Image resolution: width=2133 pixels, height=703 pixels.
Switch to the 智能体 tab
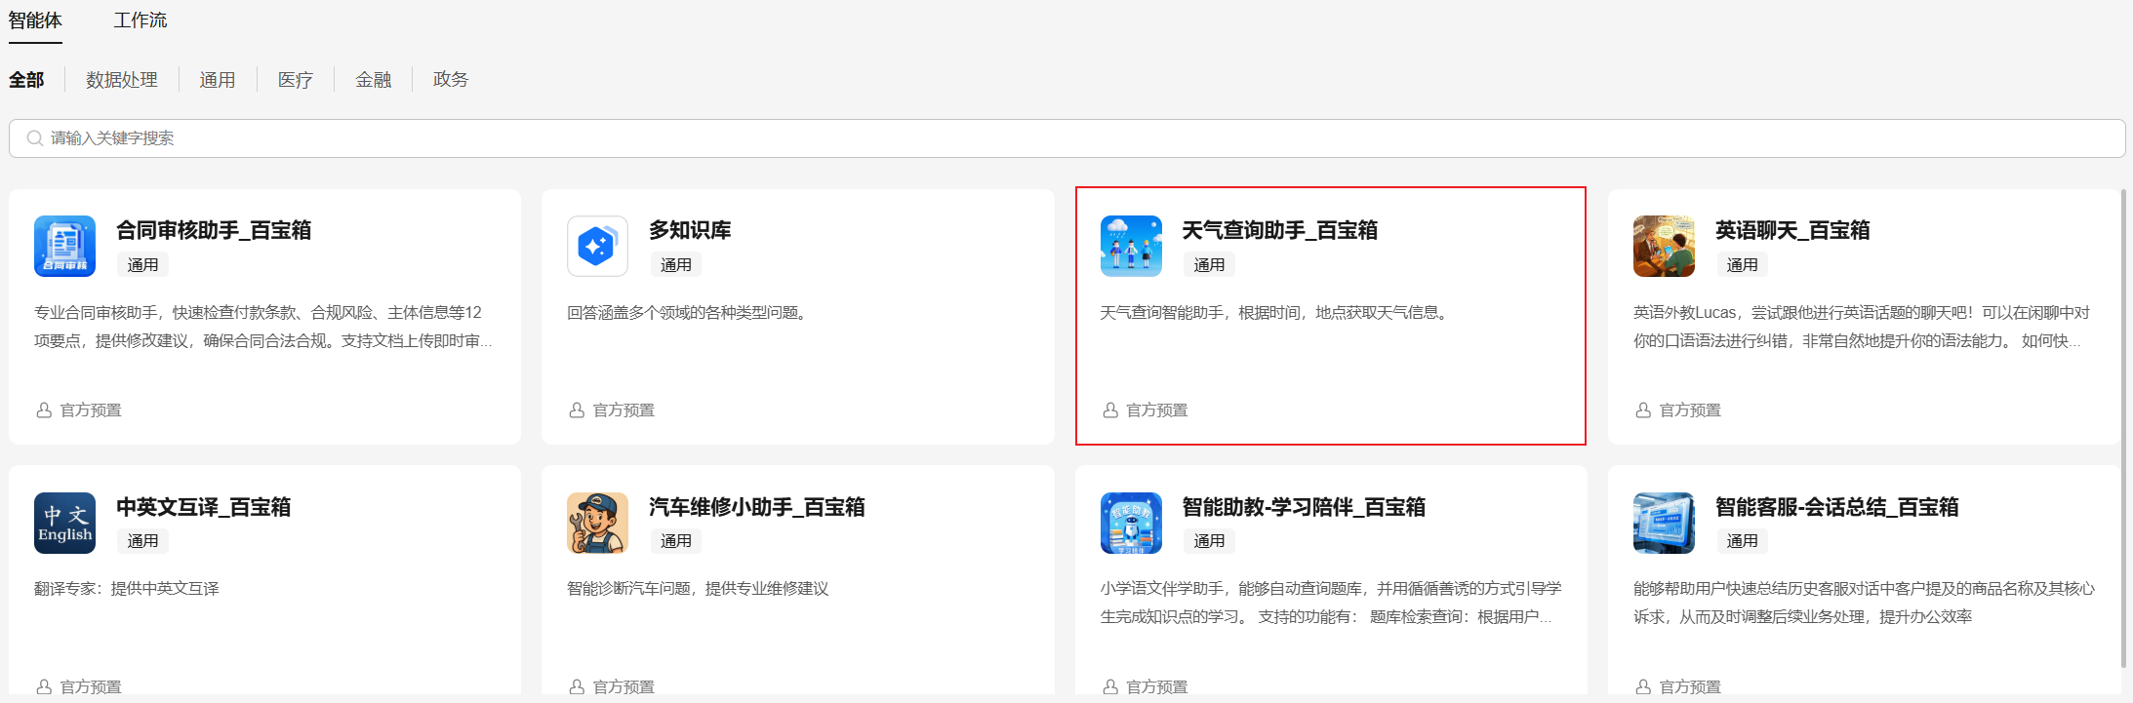pos(35,20)
